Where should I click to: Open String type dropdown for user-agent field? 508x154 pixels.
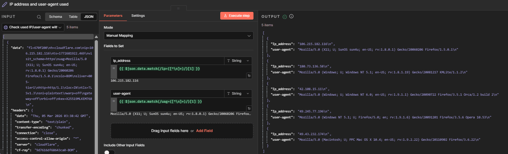(238, 94)
